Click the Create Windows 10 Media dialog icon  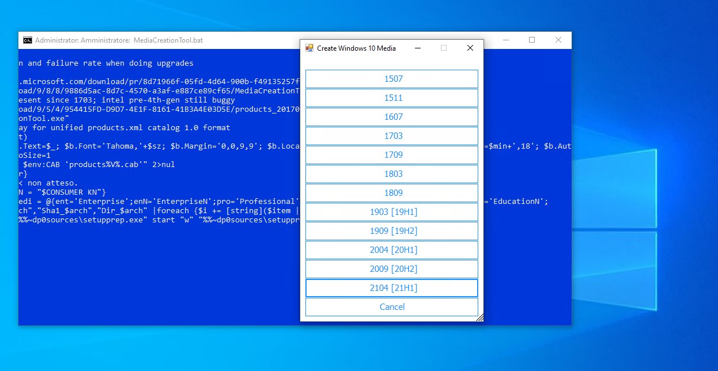point(309,48)
